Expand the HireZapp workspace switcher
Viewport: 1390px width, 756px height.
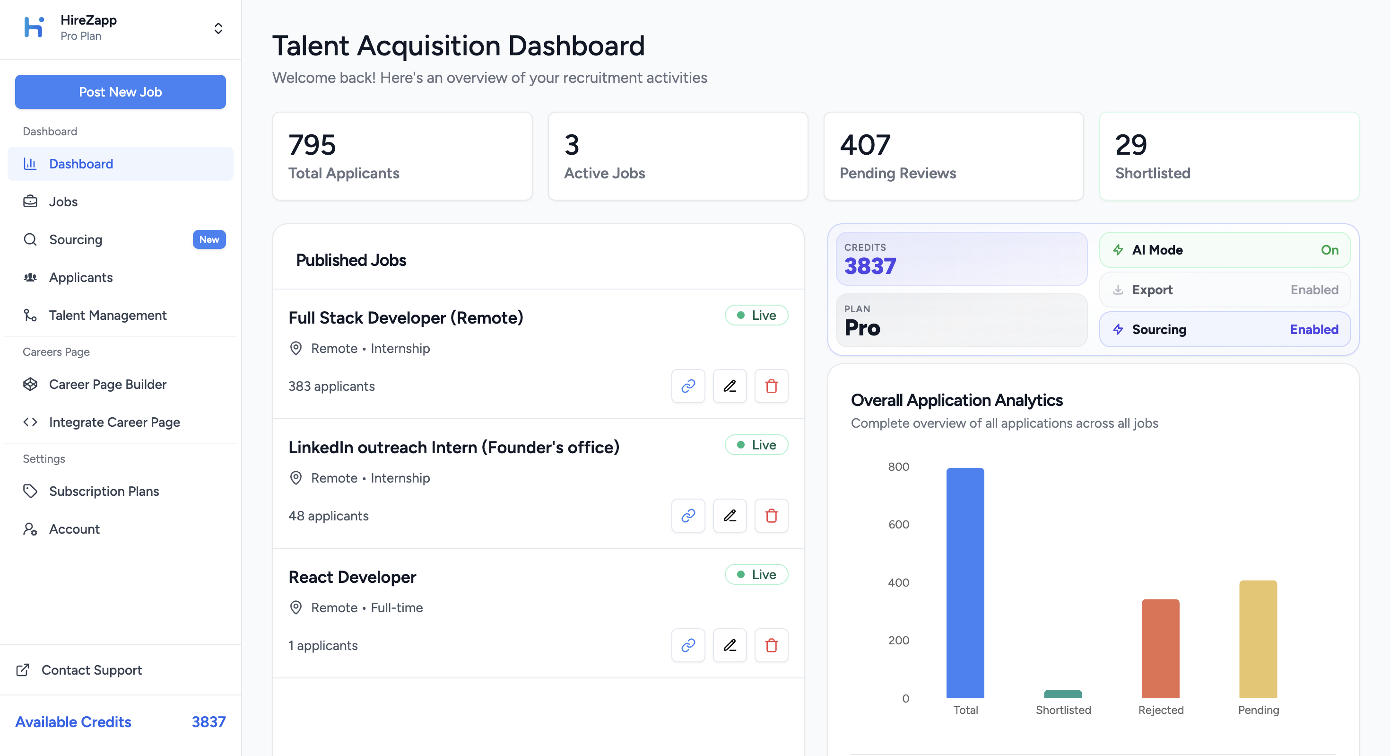[218, 28]
